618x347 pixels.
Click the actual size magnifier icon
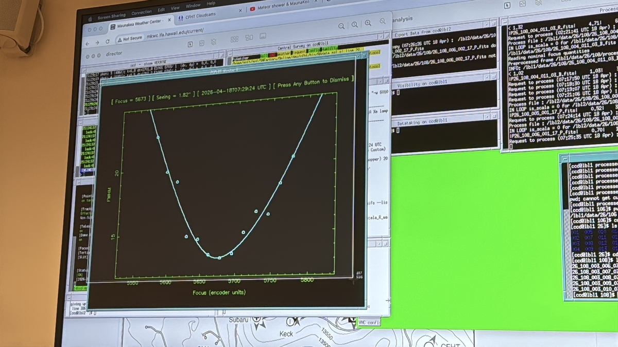[x=355, y=24]
